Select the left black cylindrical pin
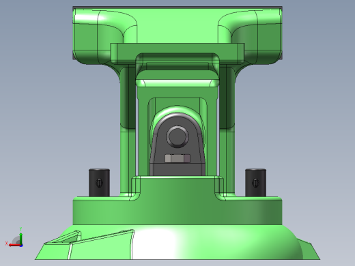Screen dimensions: 355x266 (x=99, y=183)
